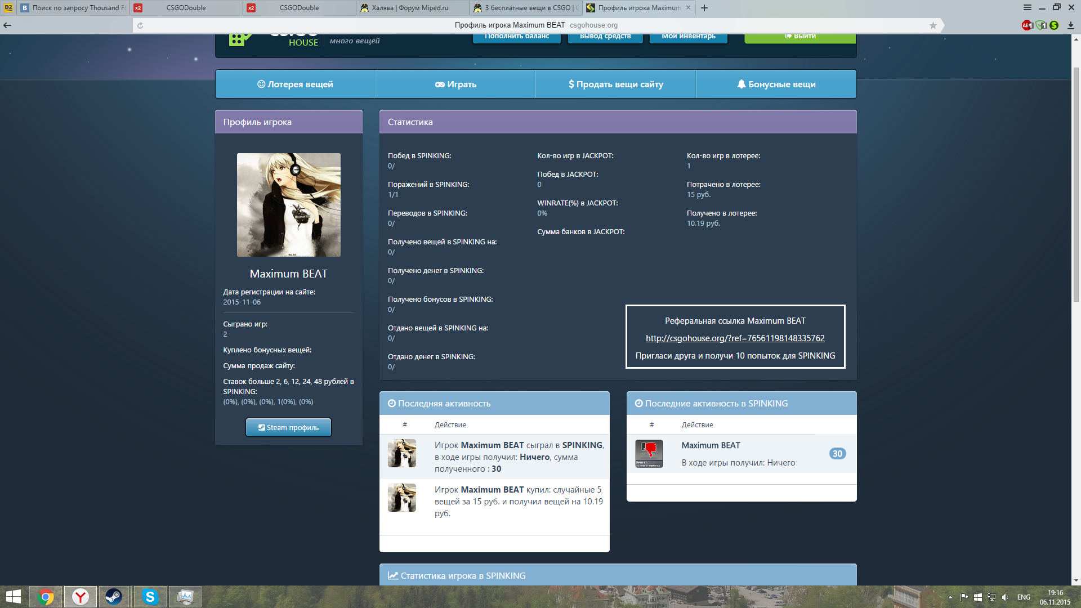Show hidden tray icons arrow
Screen dimensions: 1081x608
950,597
